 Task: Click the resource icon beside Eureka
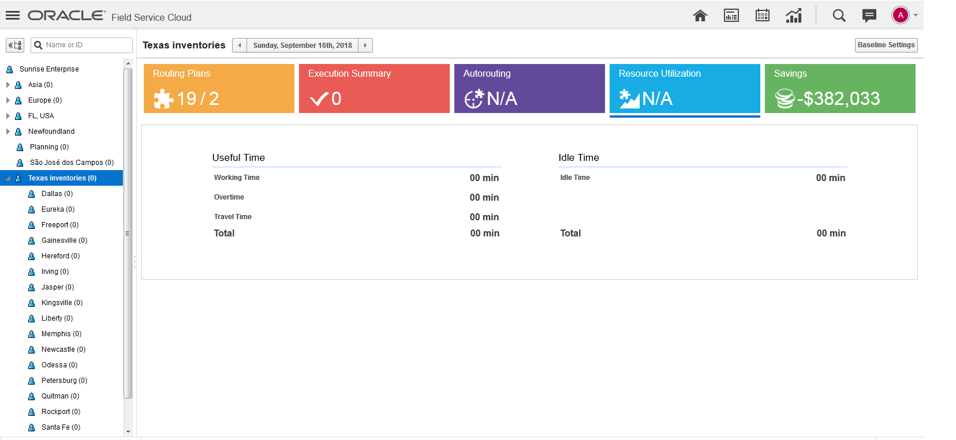click(32, 209)
